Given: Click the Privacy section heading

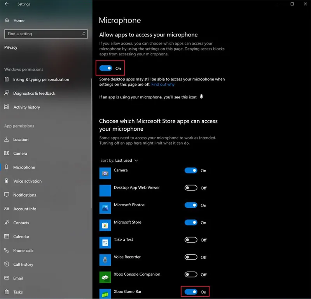Looking at the screenshot, I should click(x=11, y=47).
